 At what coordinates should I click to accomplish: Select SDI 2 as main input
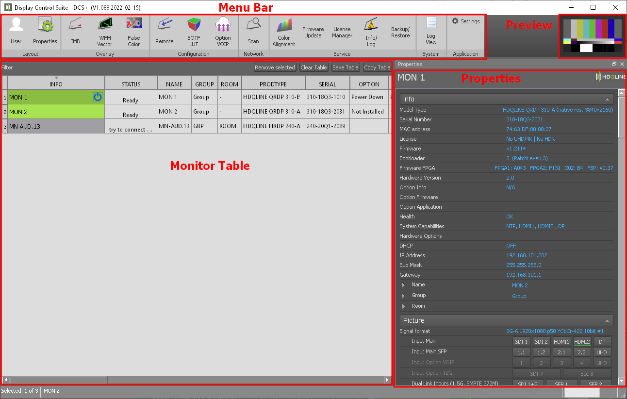(541, 342)
